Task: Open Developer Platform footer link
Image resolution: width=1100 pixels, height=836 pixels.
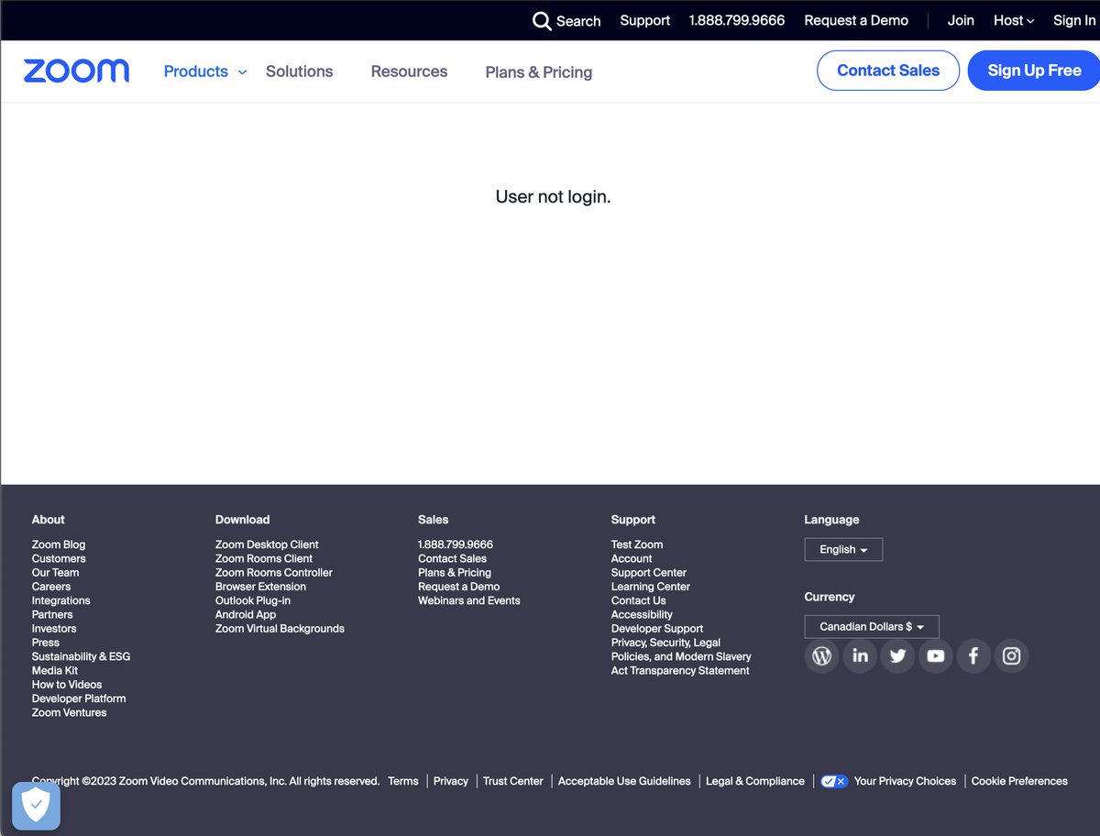Action: pos(79,698)
